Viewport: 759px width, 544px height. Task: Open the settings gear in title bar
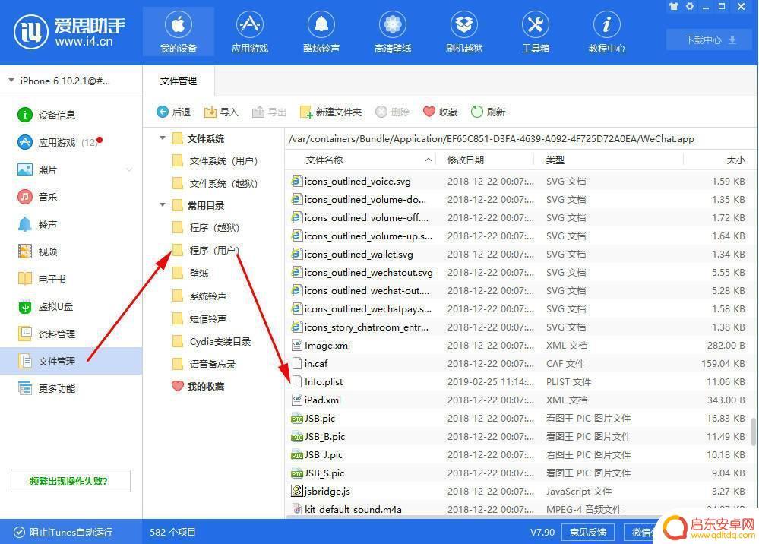tap(690, 6)
